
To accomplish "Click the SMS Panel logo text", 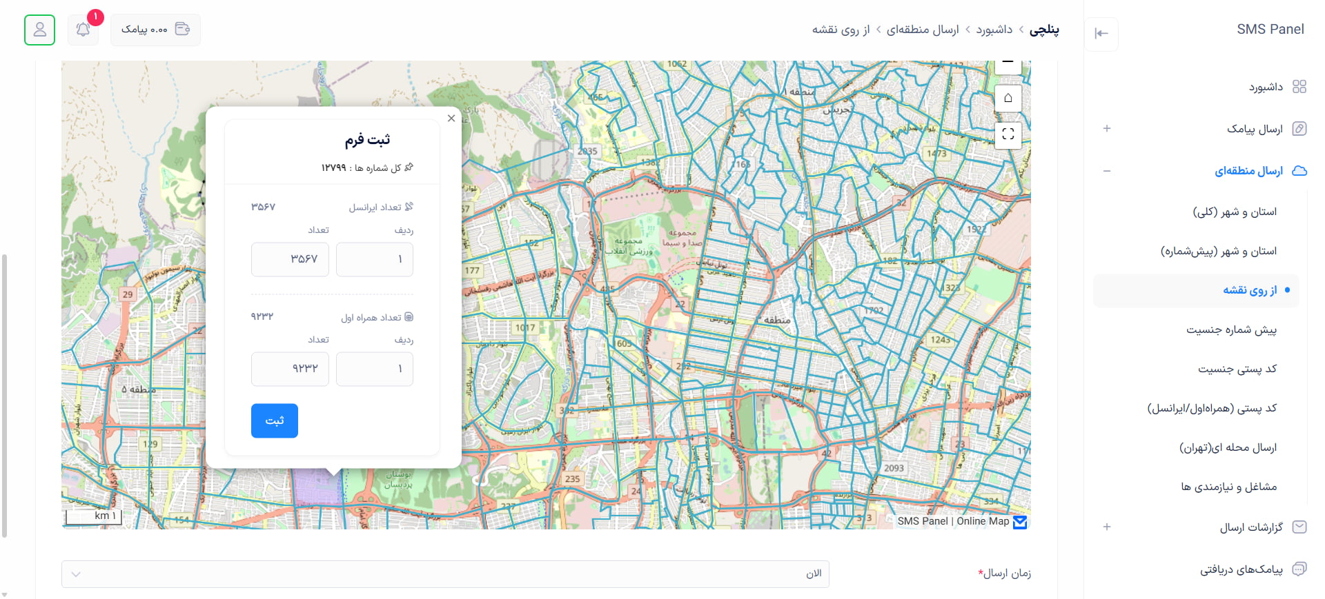I will (1270, 29).
